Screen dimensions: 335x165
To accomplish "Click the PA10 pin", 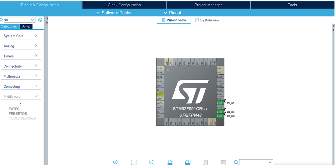I will tap(220, 90).
